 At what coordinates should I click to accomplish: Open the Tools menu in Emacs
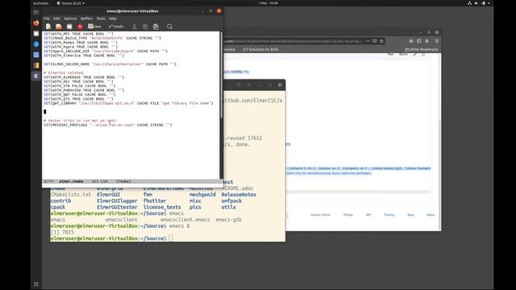101,19
